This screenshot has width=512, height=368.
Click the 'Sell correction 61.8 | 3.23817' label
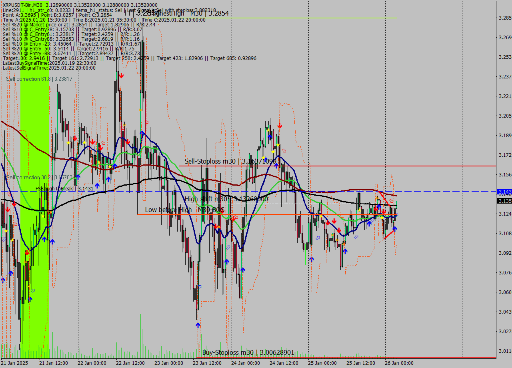[x=39, y=79]
